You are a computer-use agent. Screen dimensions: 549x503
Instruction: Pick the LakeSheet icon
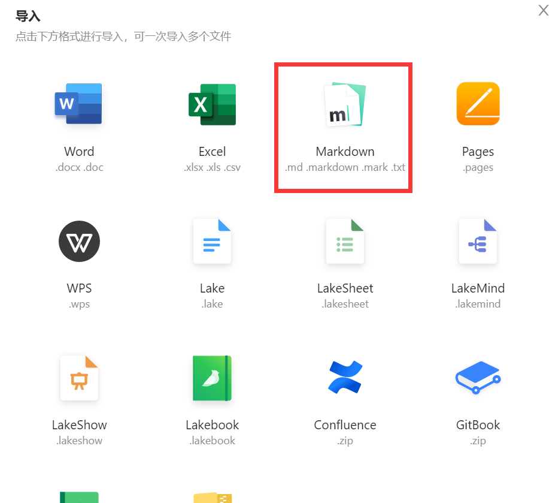(x=345, y=241)
